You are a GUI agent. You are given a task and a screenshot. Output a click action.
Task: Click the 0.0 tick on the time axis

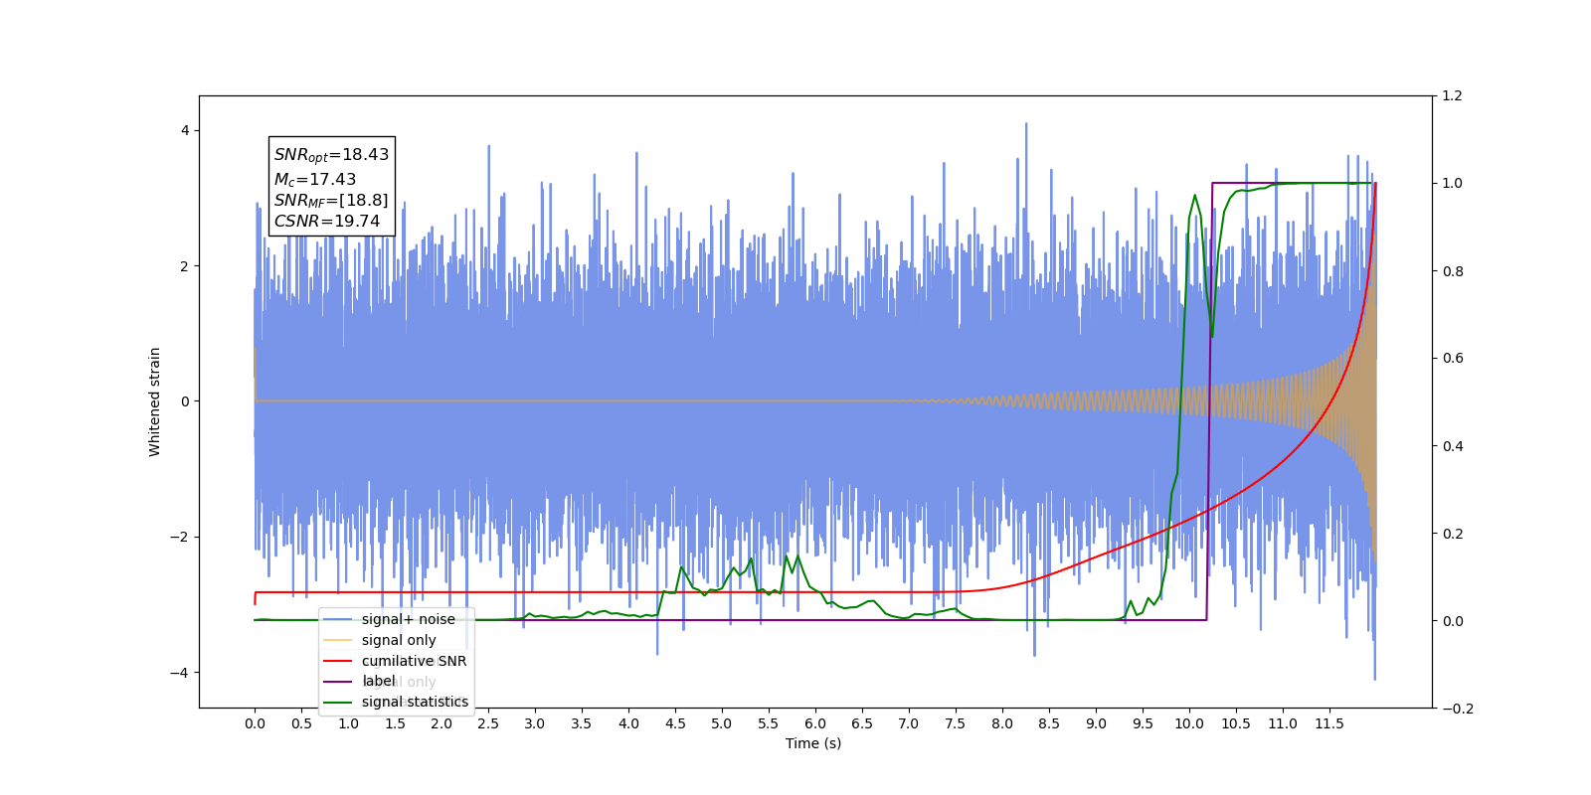point(255,723)
